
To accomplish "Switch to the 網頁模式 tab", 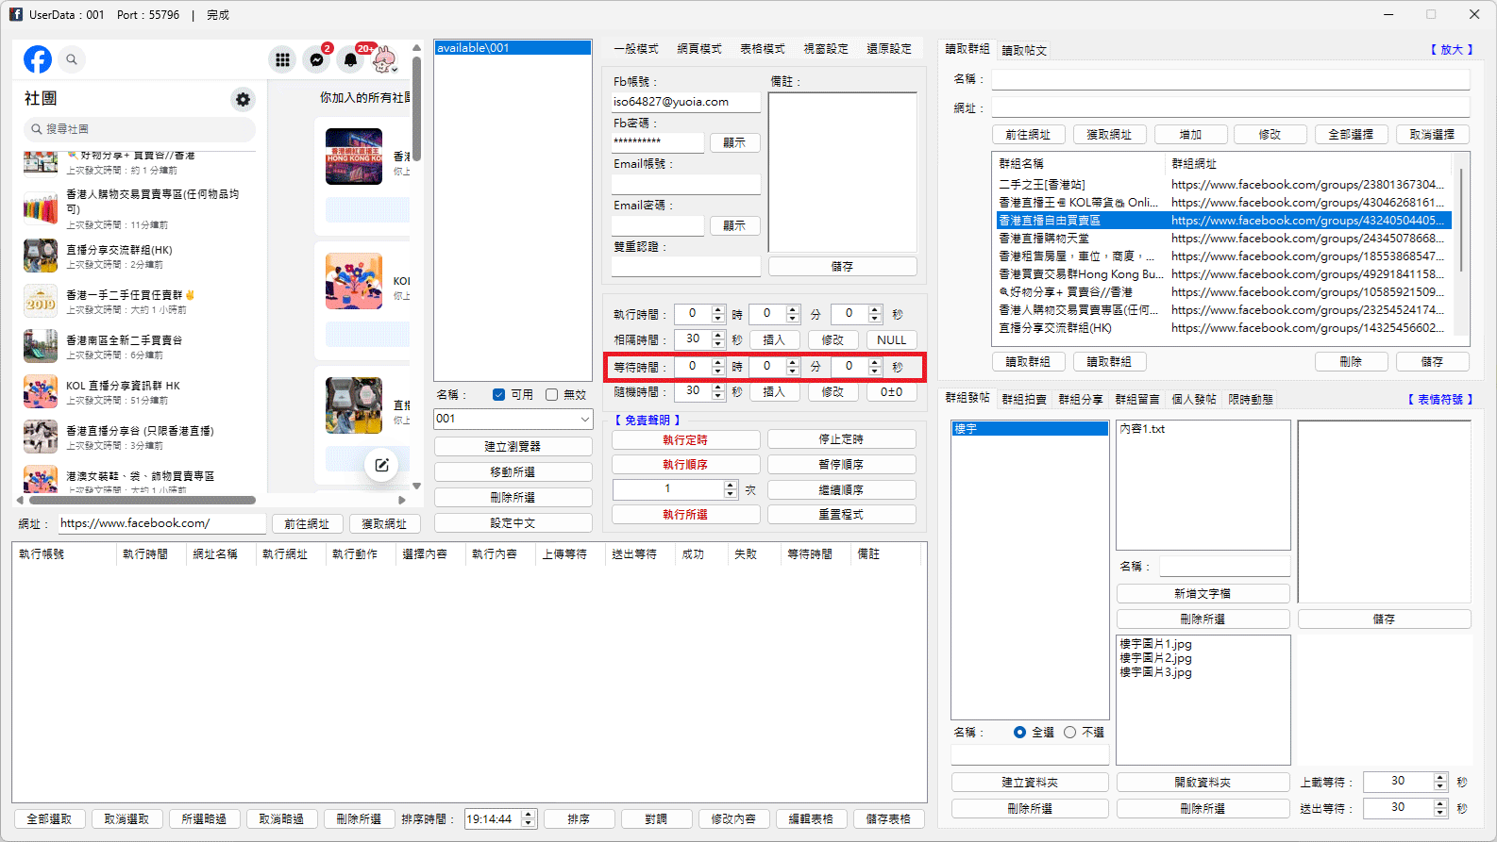I will tap(699, 49).
